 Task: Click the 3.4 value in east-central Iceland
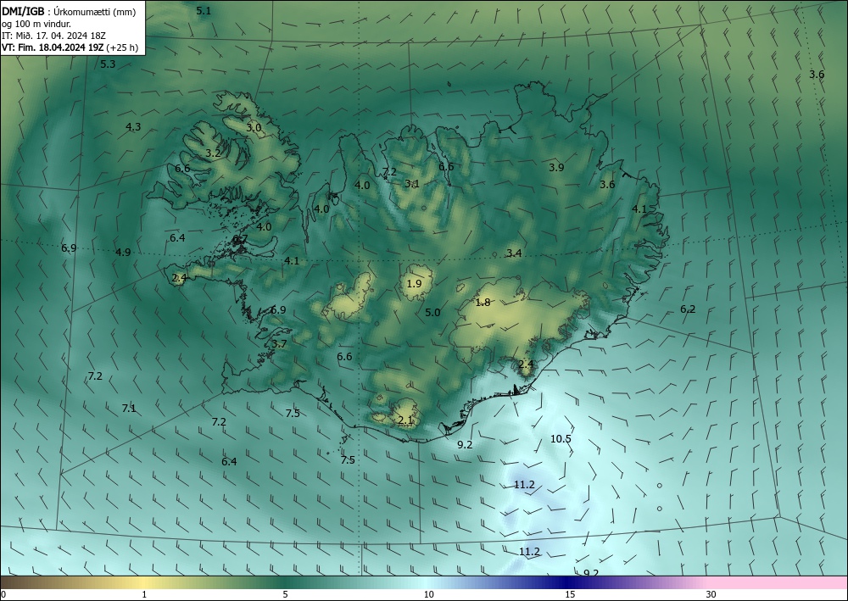coord(514,253)
